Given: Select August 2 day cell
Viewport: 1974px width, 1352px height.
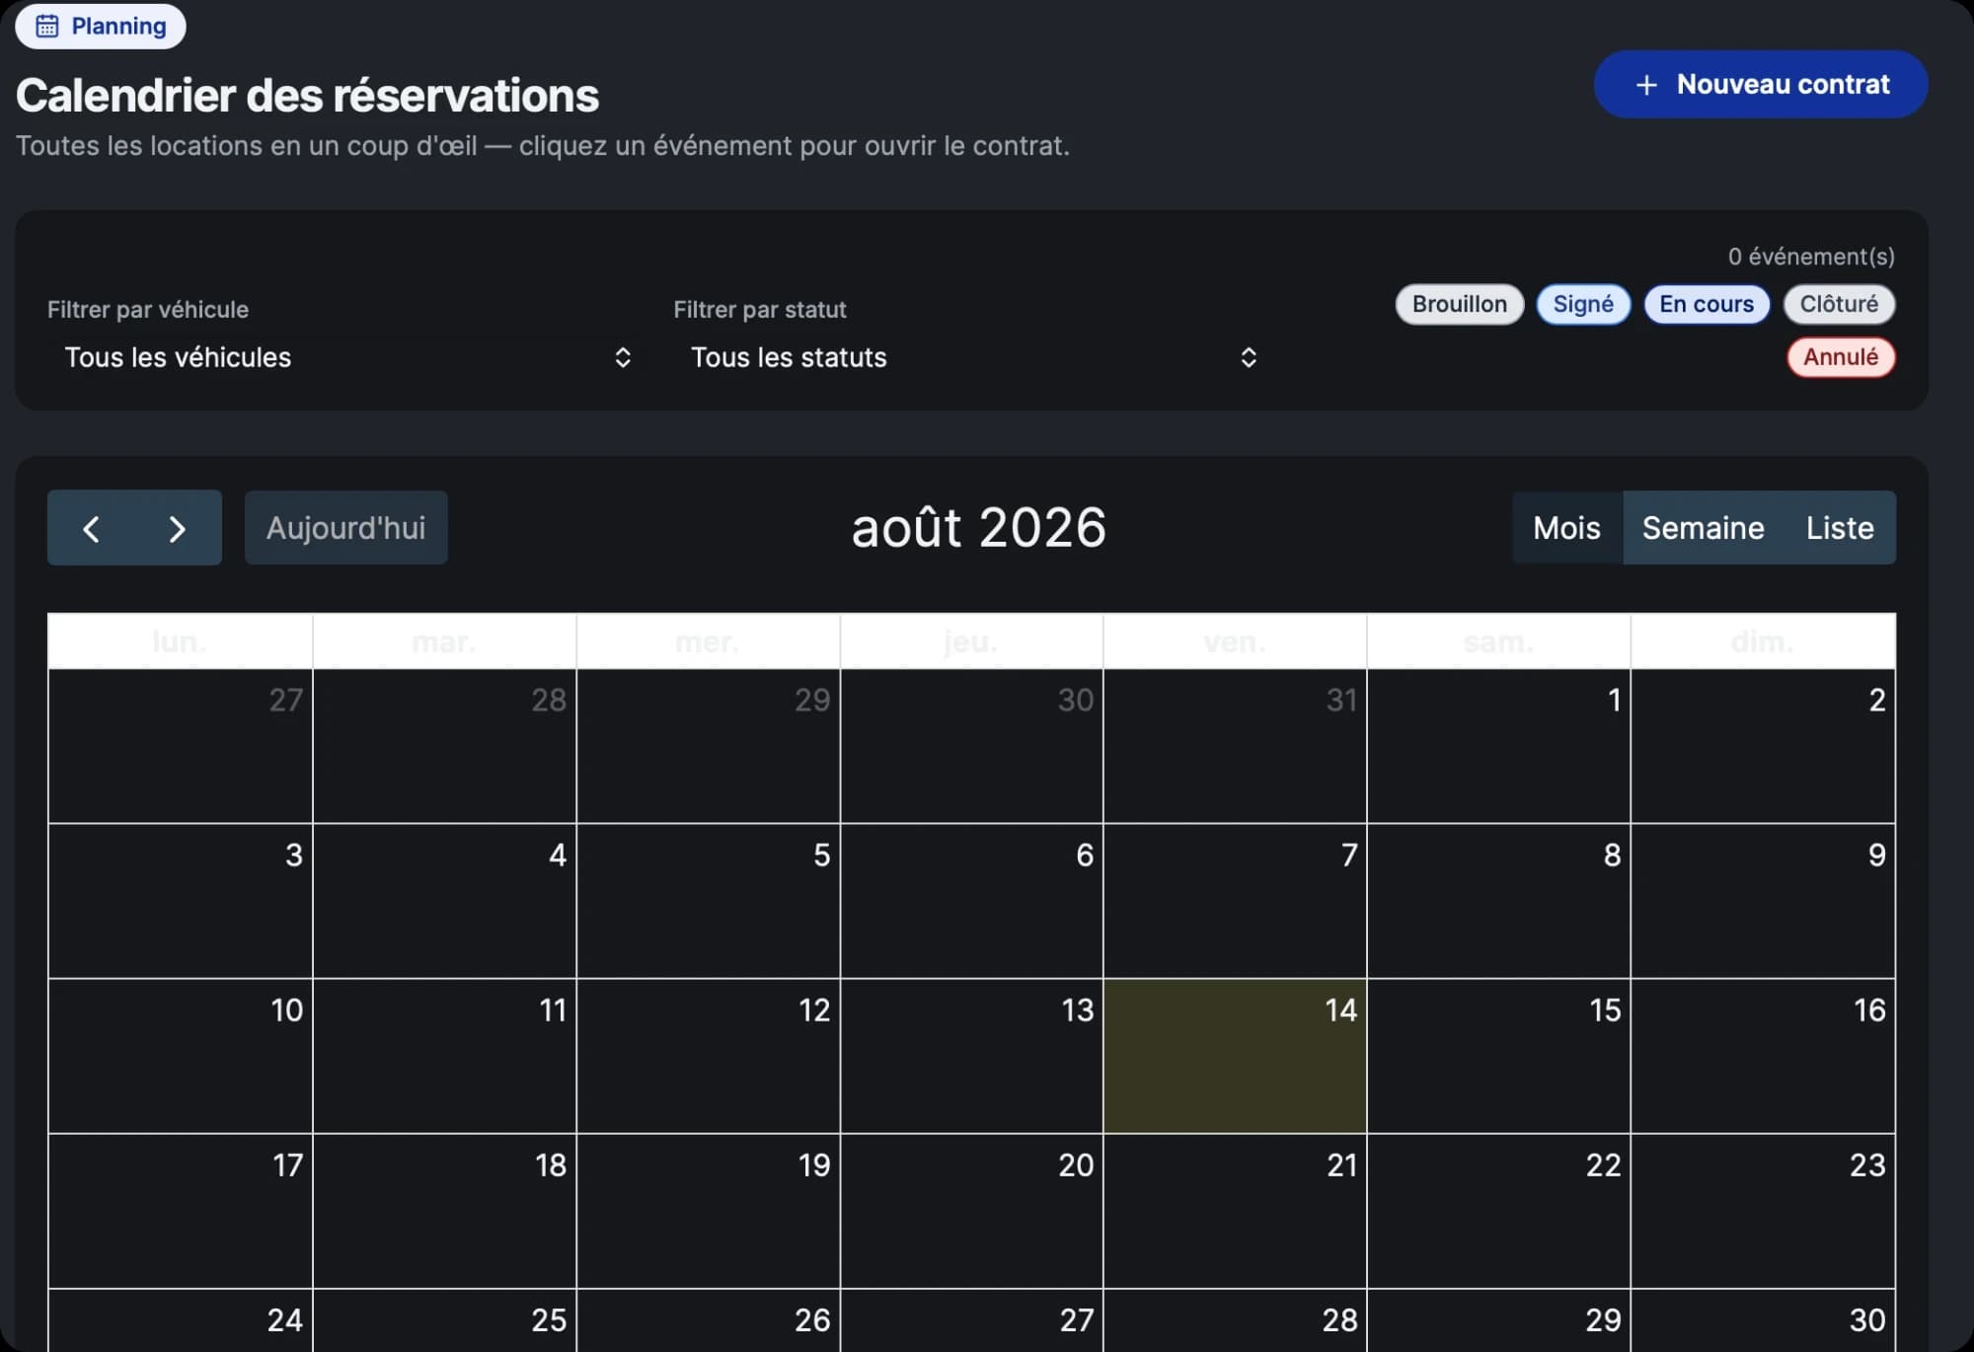Looking at the screenshot, I should [x=1763, y=746].
